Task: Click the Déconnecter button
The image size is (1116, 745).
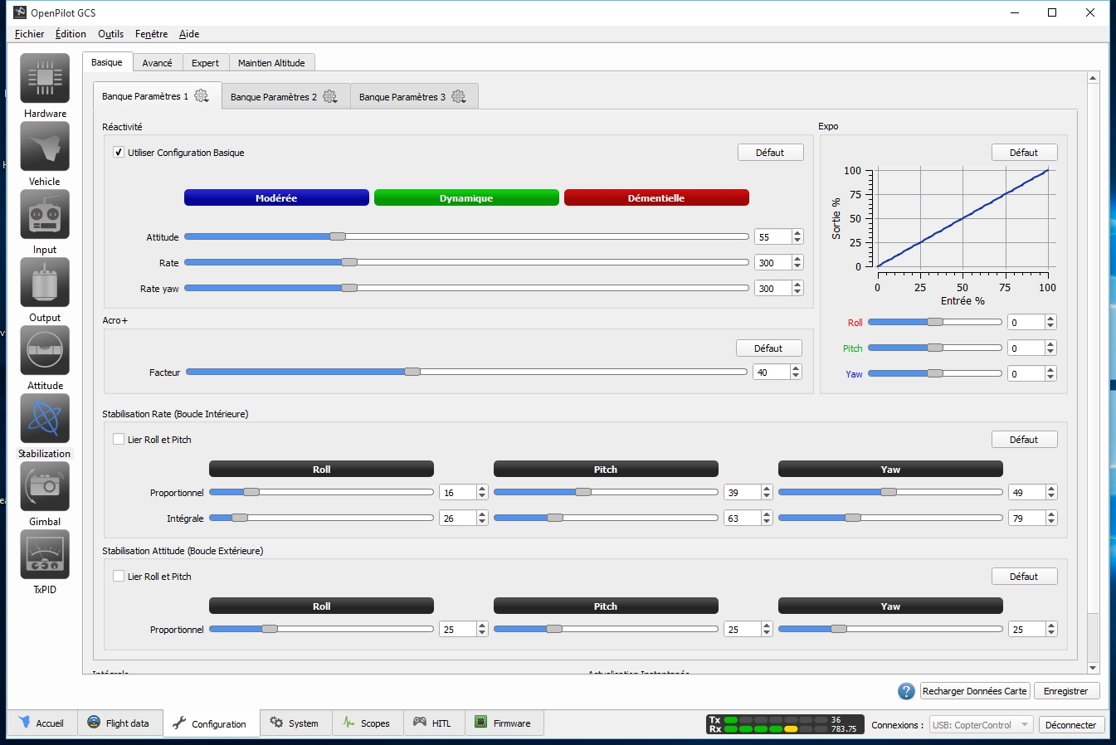Action: [1070, 725]
